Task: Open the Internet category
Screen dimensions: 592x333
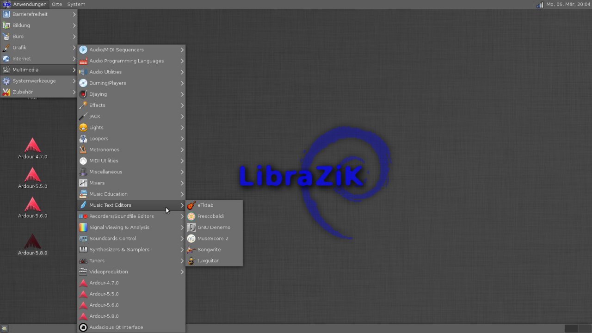Action: (x=39, y=59)
